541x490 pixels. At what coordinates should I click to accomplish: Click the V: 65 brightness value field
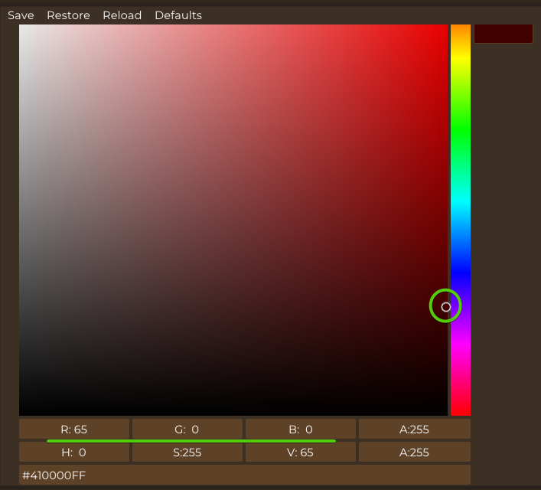tap(301, 452)
